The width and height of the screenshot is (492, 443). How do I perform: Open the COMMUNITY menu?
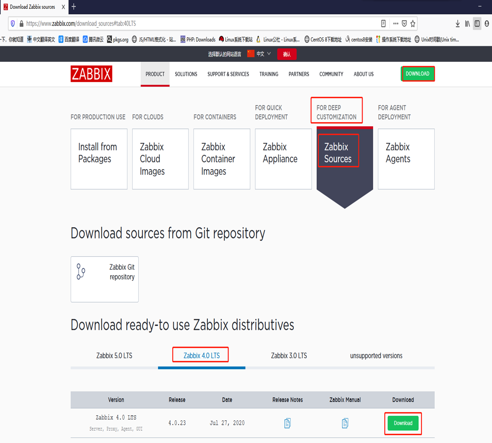coord(331,74)
